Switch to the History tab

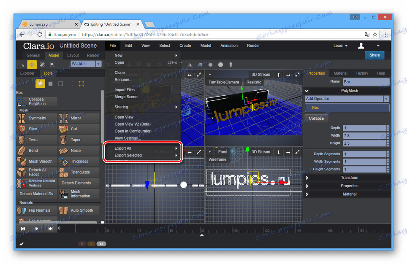(362, 73)
